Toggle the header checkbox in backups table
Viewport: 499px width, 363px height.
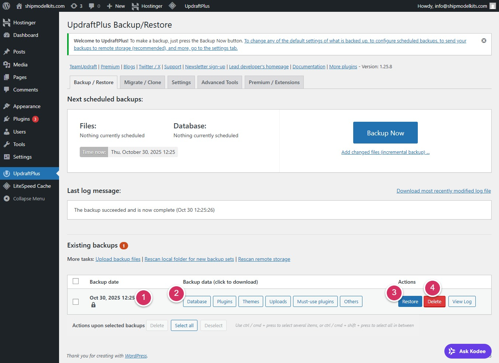[76, 281]
